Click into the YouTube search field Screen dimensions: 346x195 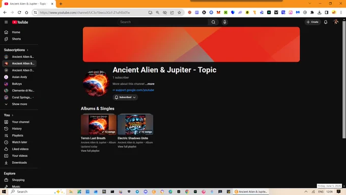pyautogui.click(x=163, y=22)
